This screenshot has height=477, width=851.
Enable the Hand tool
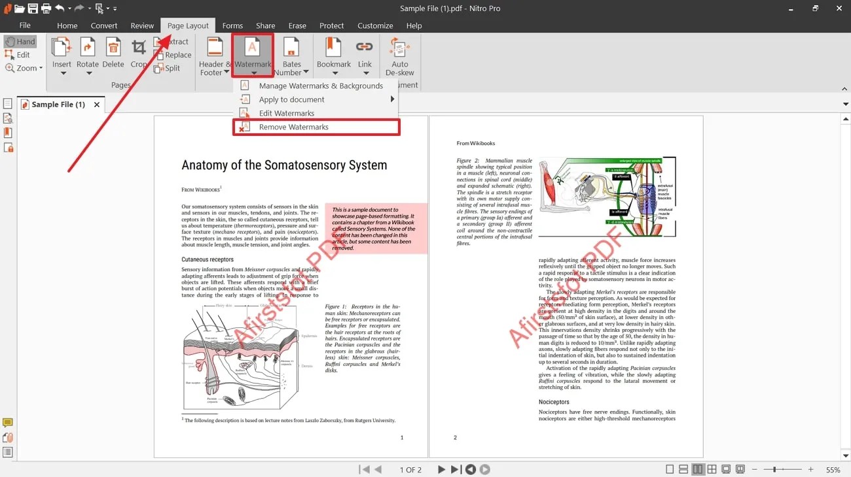(x=20, y=41)
